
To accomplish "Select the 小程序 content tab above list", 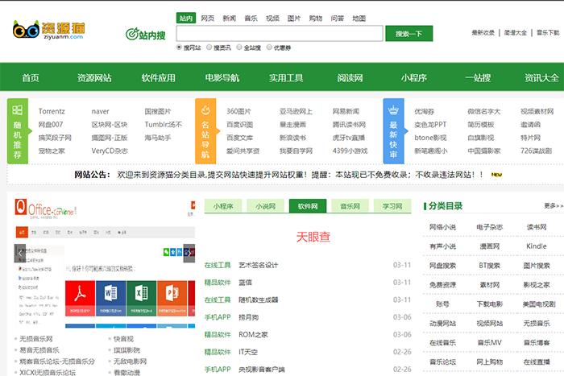I will (223, 206).
